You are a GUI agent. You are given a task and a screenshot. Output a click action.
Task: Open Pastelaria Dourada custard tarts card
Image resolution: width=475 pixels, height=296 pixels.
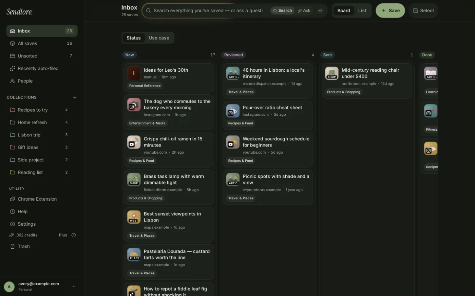click(x=169, y=262)
